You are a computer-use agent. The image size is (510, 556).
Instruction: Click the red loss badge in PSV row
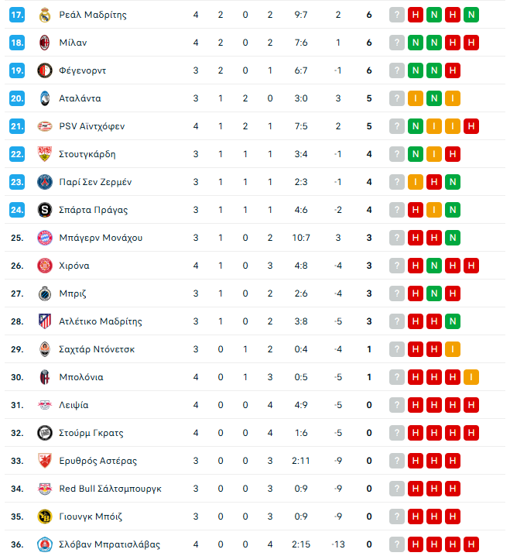pos(471,126)
